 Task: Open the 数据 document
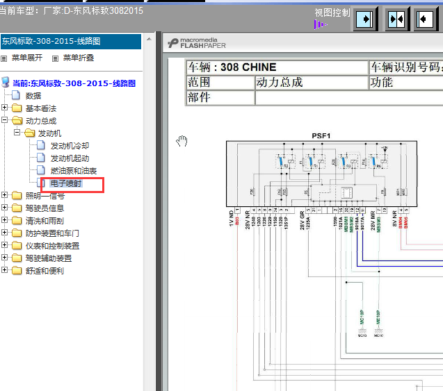tap(33, 96)
